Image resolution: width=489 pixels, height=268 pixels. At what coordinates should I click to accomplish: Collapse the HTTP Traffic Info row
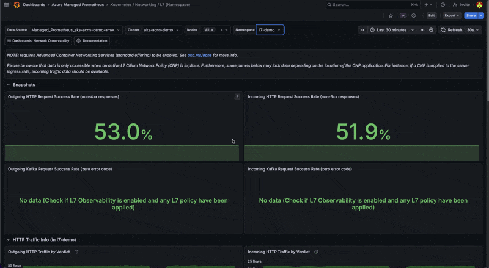click(41, 240)
